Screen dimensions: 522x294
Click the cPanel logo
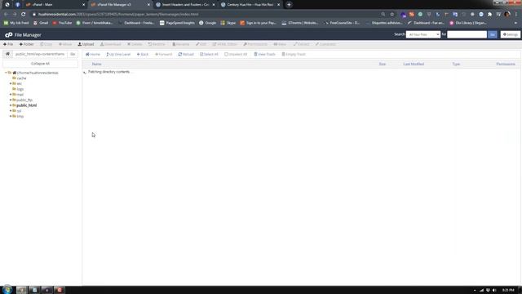[x=9, y=34]
